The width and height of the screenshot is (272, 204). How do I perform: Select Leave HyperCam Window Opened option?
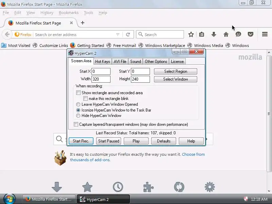click(78, 104)
